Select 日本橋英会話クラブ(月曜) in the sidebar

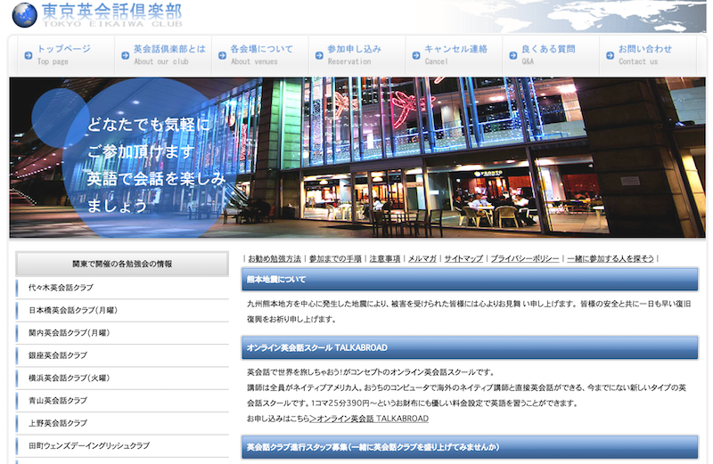(122, 311)
